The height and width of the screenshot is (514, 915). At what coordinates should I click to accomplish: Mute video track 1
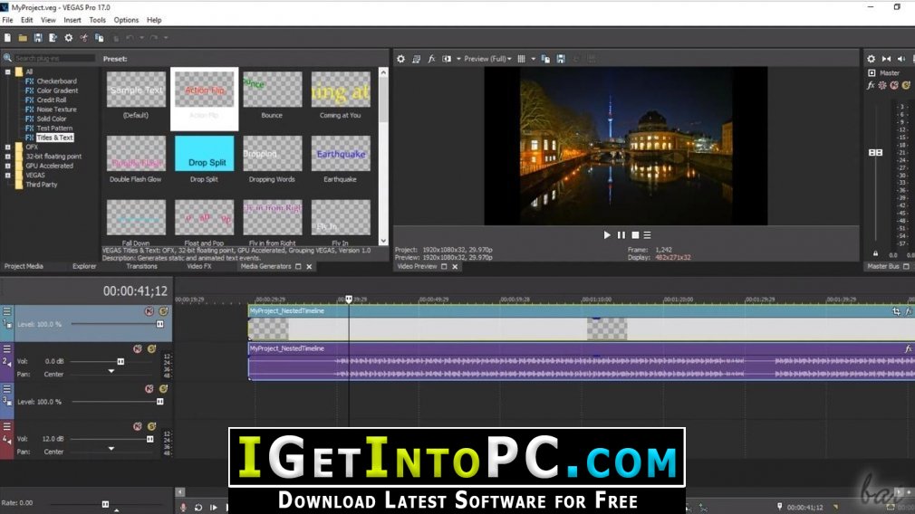[x=149, y=311]
